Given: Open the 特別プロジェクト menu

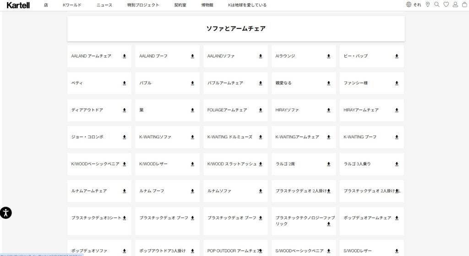Looking at the screenshot, I should click(143, 5).
